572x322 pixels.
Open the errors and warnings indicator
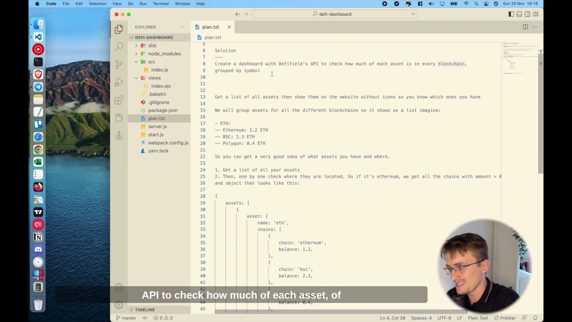point(163,318)
